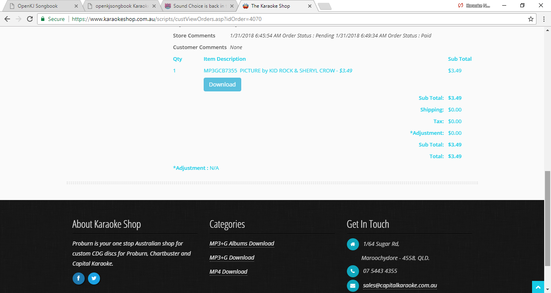Click the envelope email icon
The height and width of the screenshot is (293, 551).
tap(353, 286)
